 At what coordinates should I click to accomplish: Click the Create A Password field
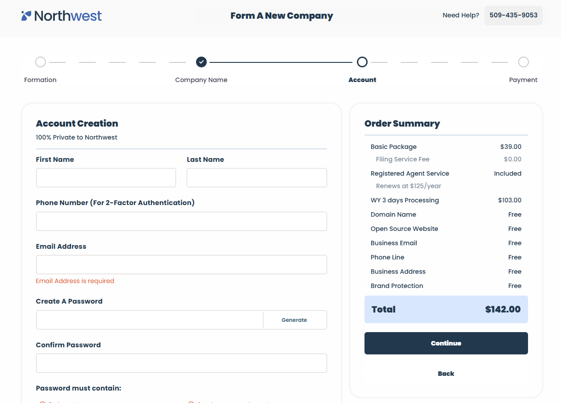(150, 320)
